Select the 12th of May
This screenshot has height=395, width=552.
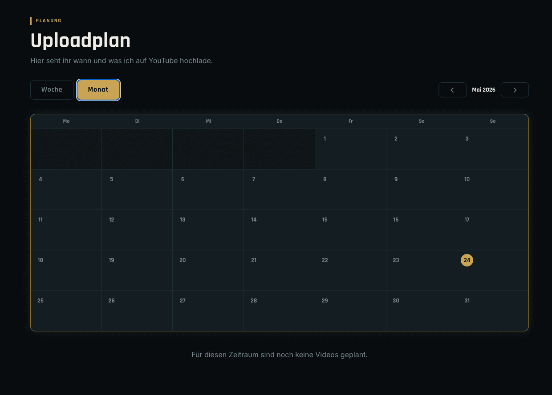click(x=137, y=230)
